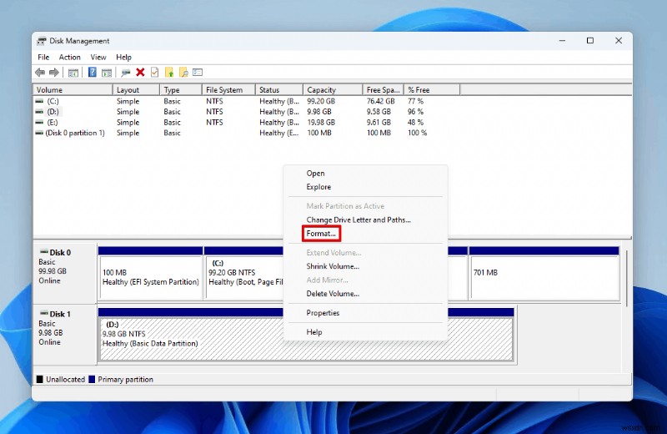Click the blue Primary partition legend swatch
Screen dimensions: 667x434
[92, 379]
